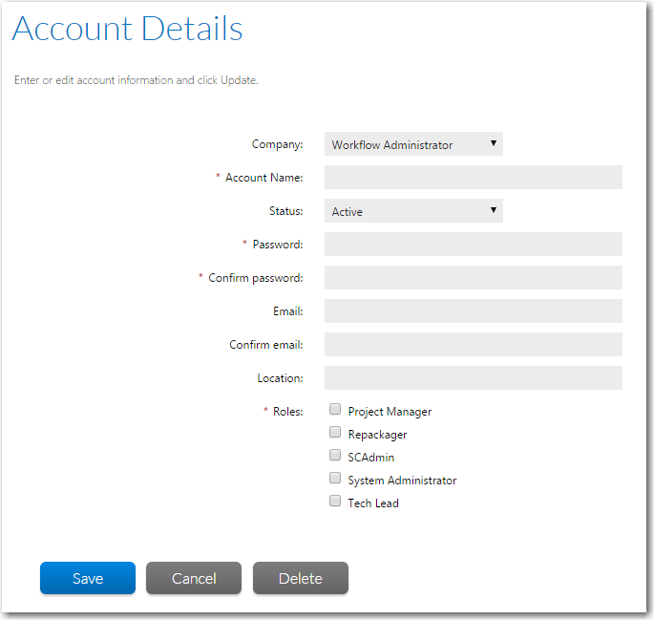Enable the Project Manager role checkbox

click(x=335, y=410)
